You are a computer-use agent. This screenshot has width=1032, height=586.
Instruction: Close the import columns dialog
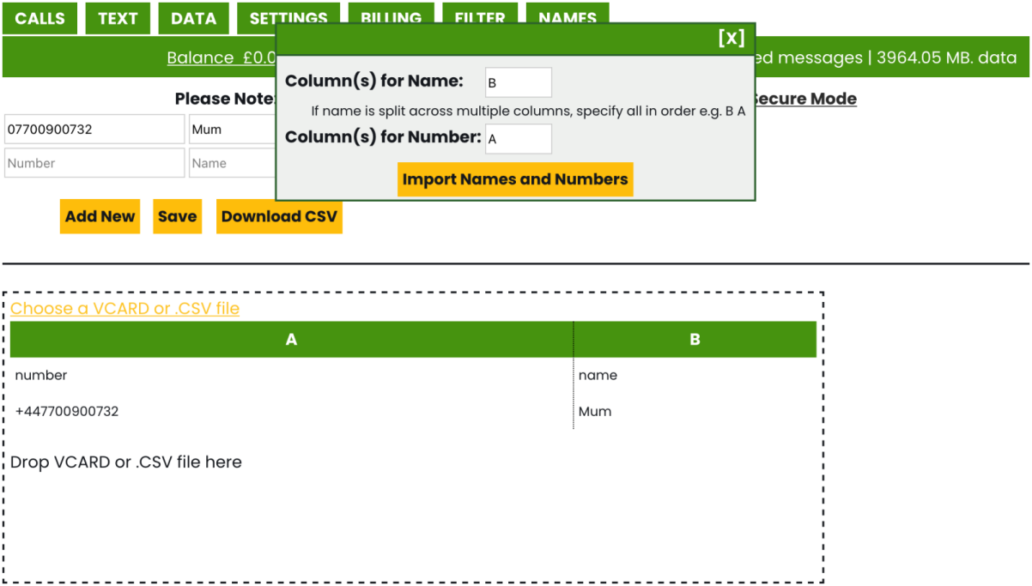tap(731, 37)
